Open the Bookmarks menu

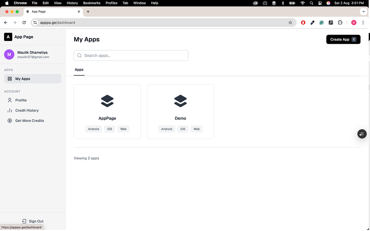(x=92, y=3)
